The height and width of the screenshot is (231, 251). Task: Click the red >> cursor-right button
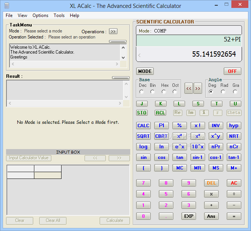coord(198,88)
